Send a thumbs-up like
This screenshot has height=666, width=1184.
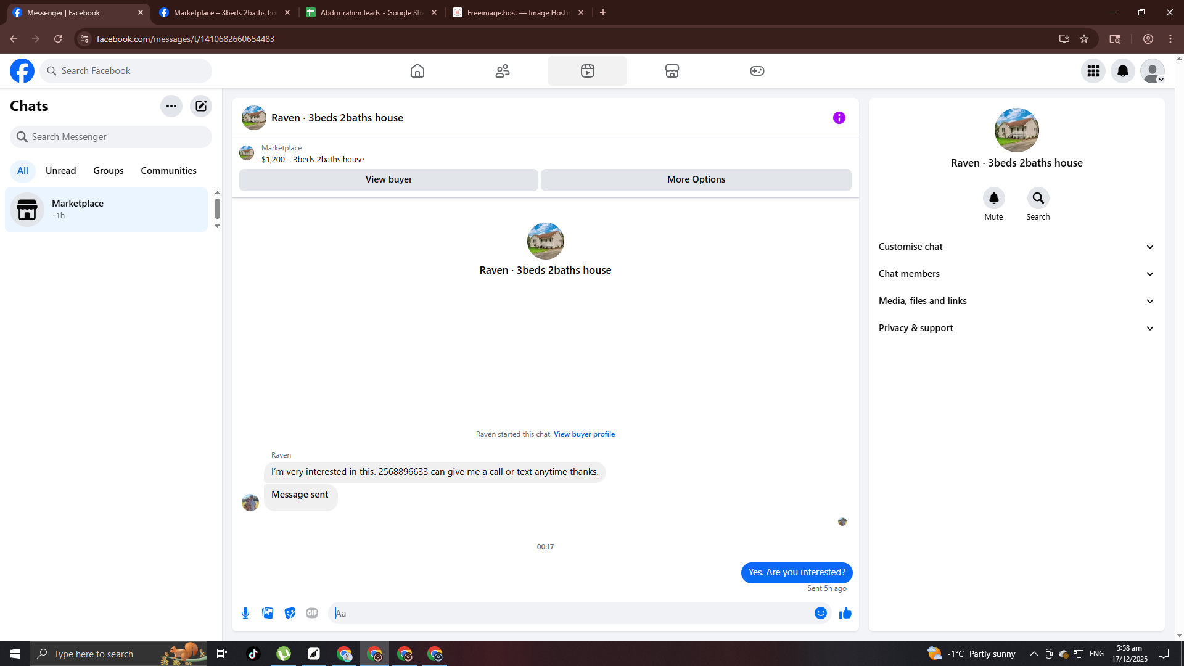tap(845, 613)
